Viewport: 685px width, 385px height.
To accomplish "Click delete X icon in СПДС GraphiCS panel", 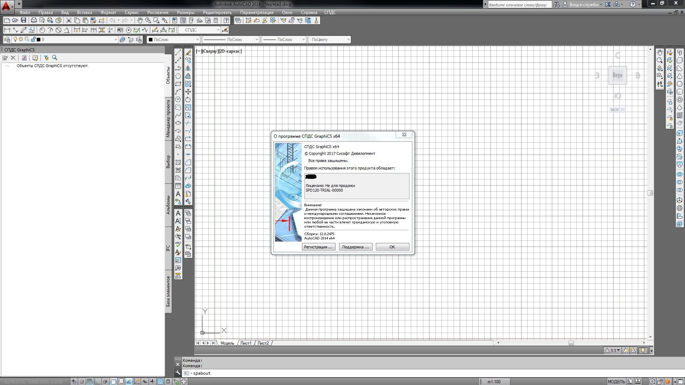I will click(13, 58).
